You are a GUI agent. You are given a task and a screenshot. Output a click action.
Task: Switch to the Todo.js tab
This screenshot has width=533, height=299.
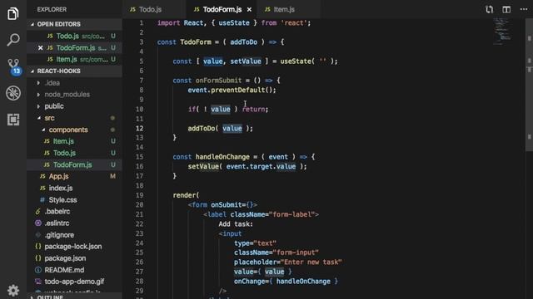[146, 9]
